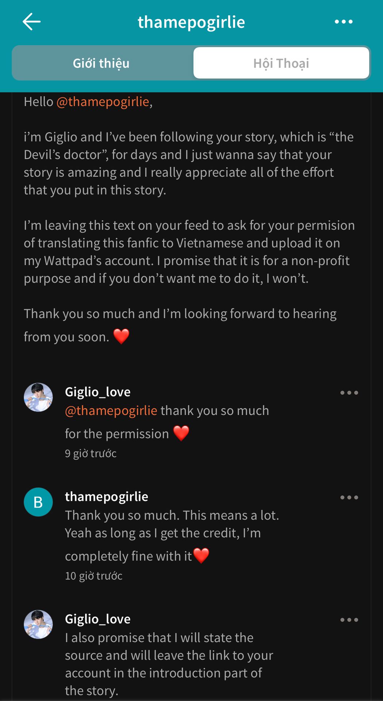The height and width of the screenshot is (701, 383).
Task: Open options for the 10 giờ trước reply
Action: tap(349, 498)
